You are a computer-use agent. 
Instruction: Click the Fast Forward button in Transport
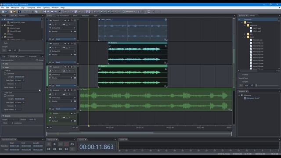pyautogui.click(x=61, y=149)
